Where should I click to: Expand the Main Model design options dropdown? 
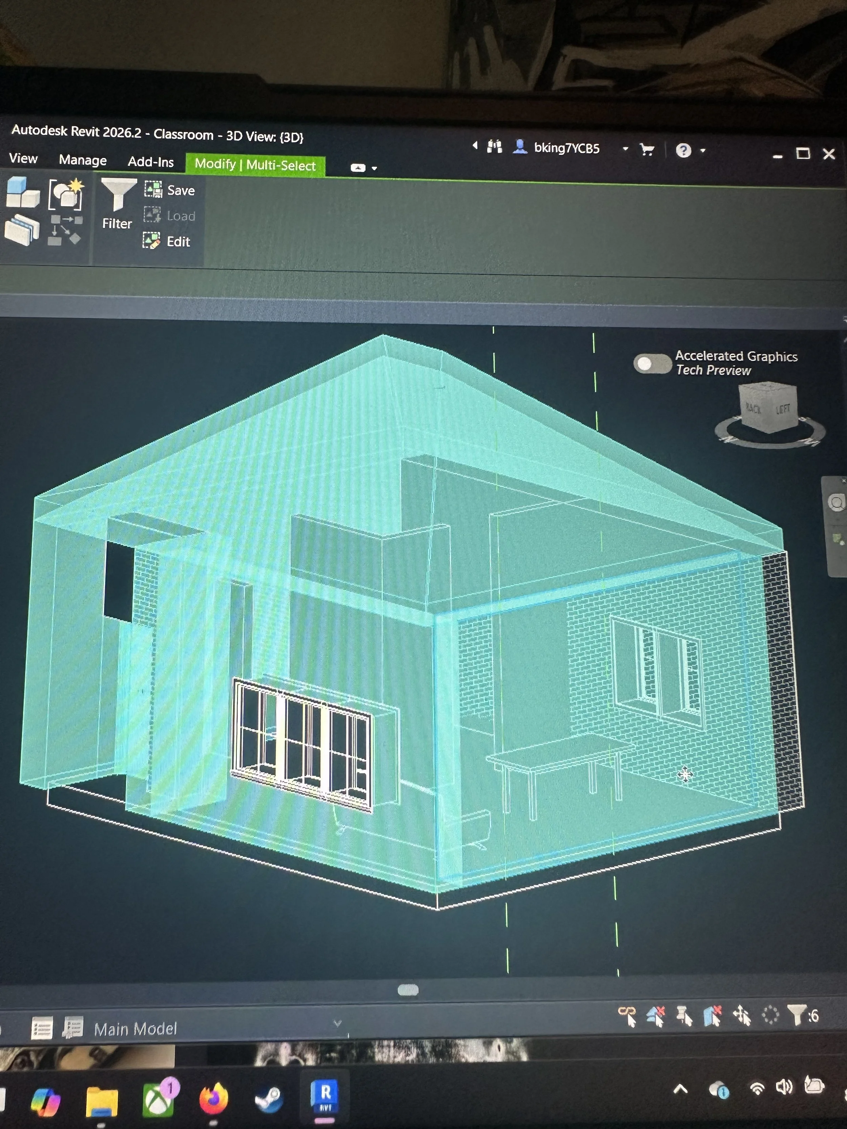(x=337, y=1023)
